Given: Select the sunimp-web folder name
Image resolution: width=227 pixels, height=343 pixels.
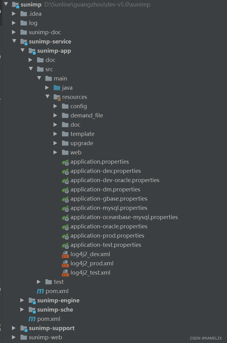Looking at the screenshot, I should pyautogui.click(x=46, y=337).
